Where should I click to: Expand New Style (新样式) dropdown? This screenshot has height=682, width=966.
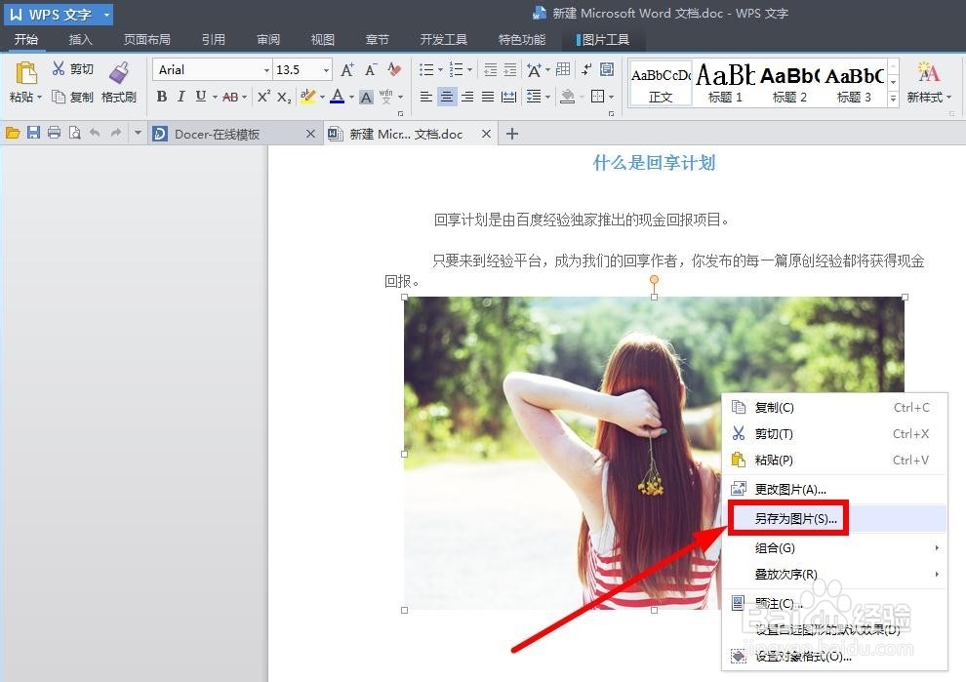pyautogui.click(x=949, y=98)
